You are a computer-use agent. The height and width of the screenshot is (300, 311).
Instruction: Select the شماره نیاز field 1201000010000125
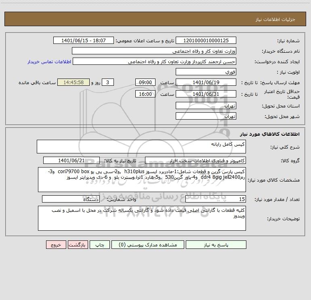[206, 40]
